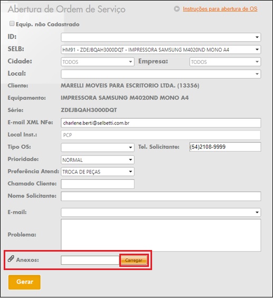The height and width of the screenshot is (298, 273).
Task: Open the ID dropdown list
Action: [x=161, y=37]
